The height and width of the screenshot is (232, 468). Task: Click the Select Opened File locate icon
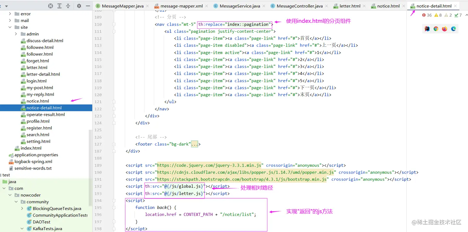pos(51,6)
